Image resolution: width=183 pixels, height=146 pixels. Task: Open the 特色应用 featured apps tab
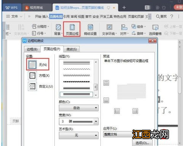point(120,16)
